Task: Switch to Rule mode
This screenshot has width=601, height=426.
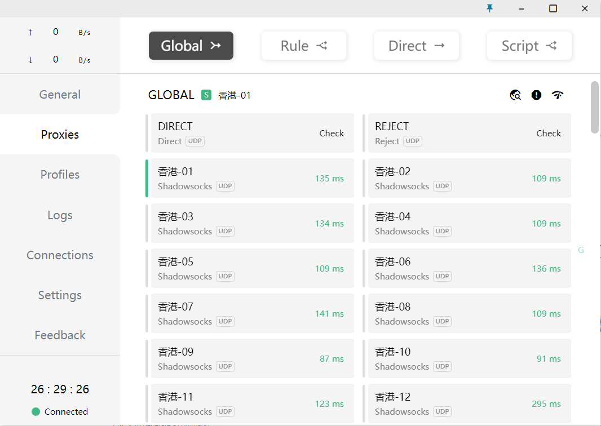Action: tap(303, 46)
